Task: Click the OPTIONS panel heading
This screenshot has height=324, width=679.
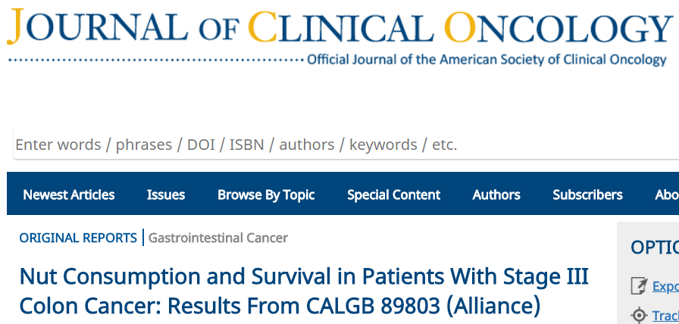Action: [x=655, y=248]
